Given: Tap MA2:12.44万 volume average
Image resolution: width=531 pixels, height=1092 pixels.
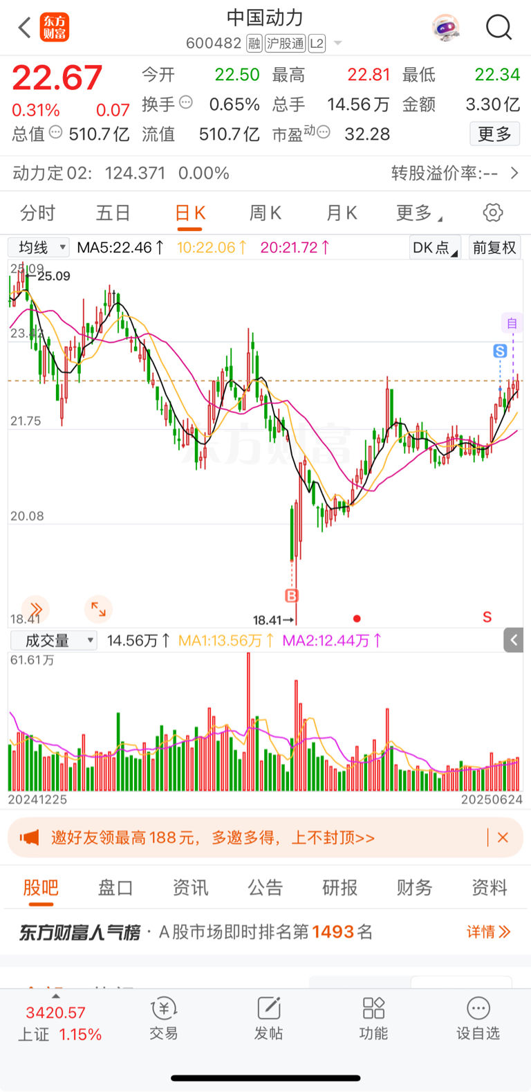Looking at the screenshot, I should coord(332,641).
